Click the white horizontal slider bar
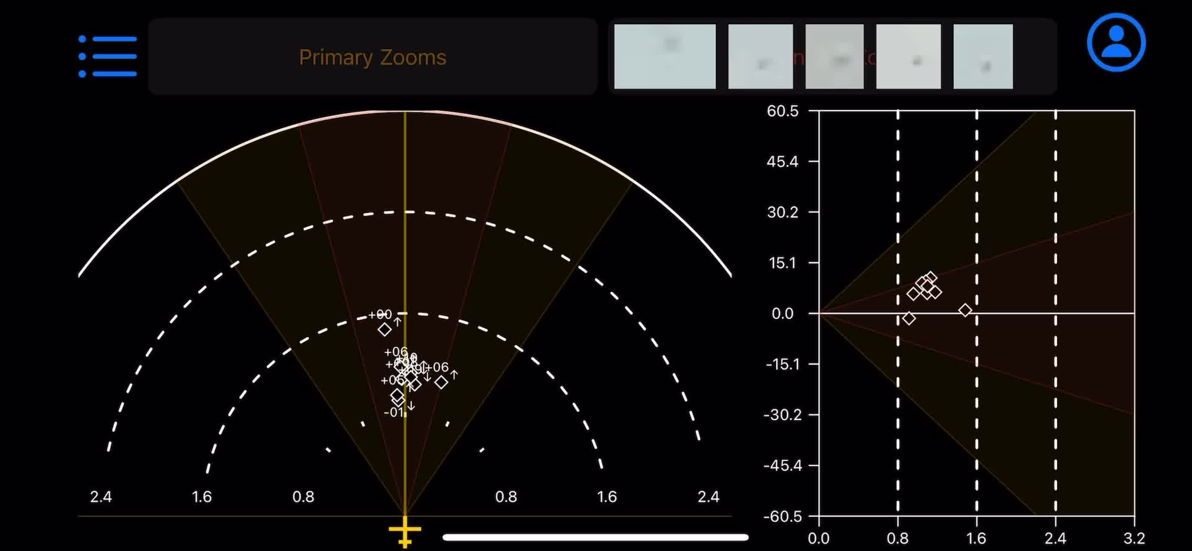1192x551 pixels. [595, 537]
